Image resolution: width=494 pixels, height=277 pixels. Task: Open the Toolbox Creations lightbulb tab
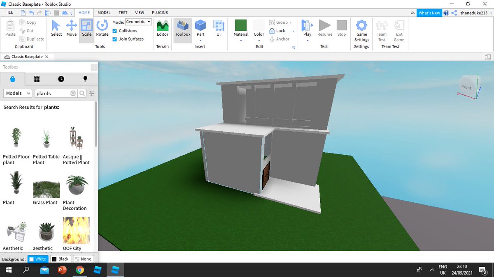click(85, 79)
